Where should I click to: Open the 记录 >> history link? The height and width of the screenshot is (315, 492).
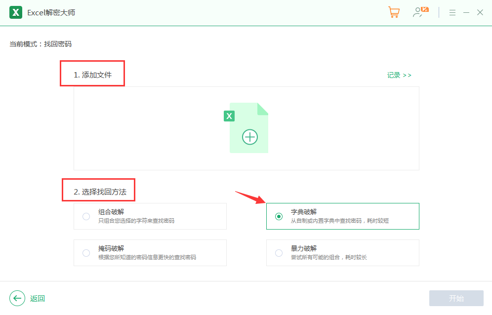[x=399, y=76]
